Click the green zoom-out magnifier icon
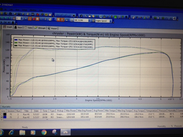Image resolution: width=183 pixels, height=137 pixels. coord(6,18)
